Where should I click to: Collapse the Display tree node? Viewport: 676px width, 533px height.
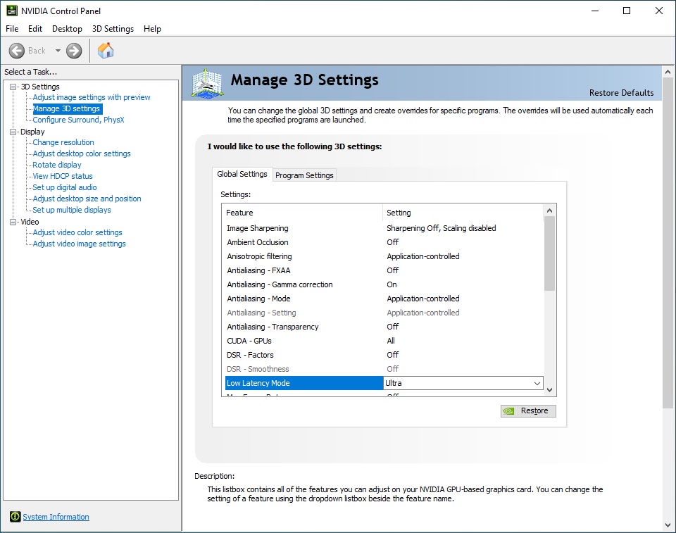(13, 132)
